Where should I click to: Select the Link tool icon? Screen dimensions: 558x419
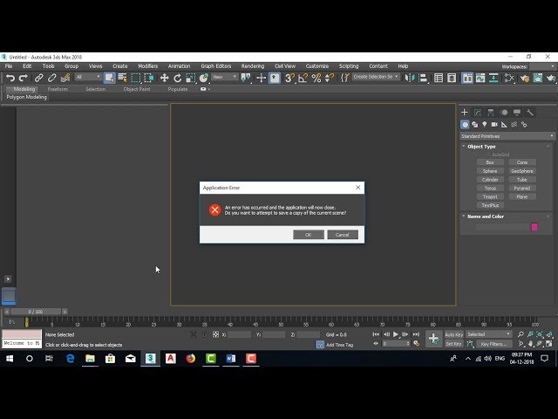coord(38,78)
